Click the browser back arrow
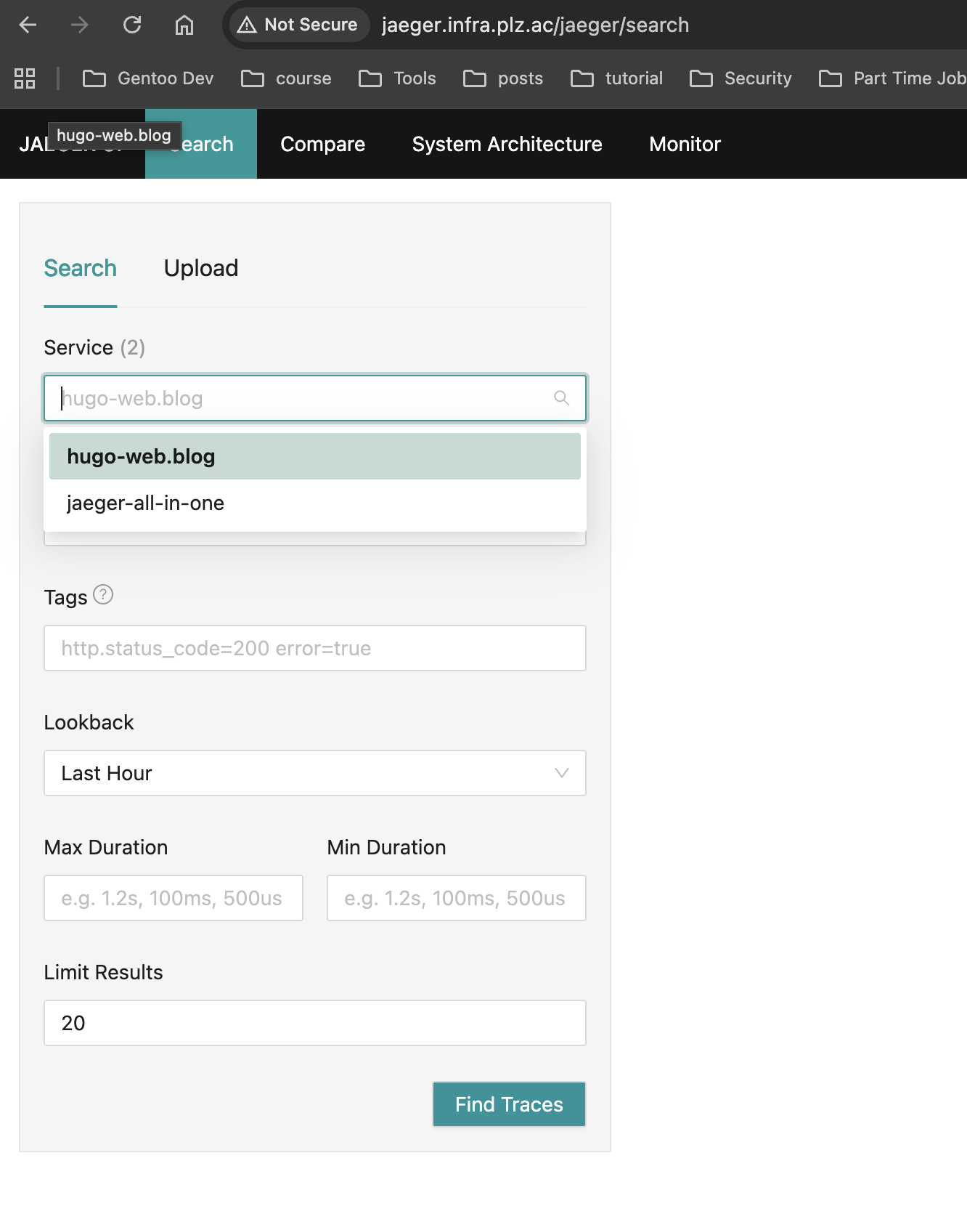 tap(28, 25)
